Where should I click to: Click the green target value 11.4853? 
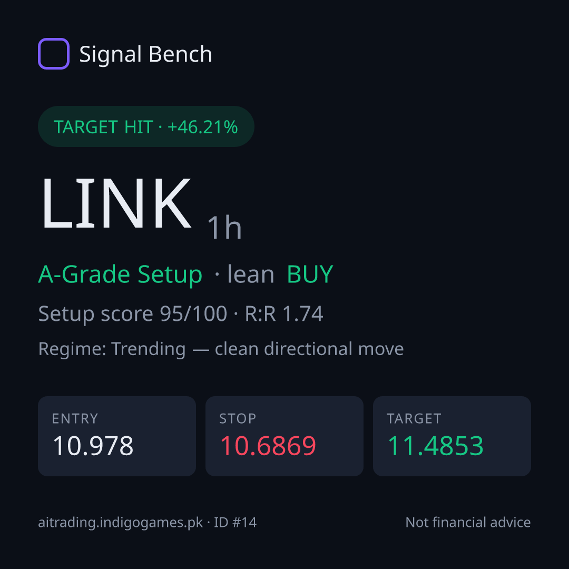436,446
